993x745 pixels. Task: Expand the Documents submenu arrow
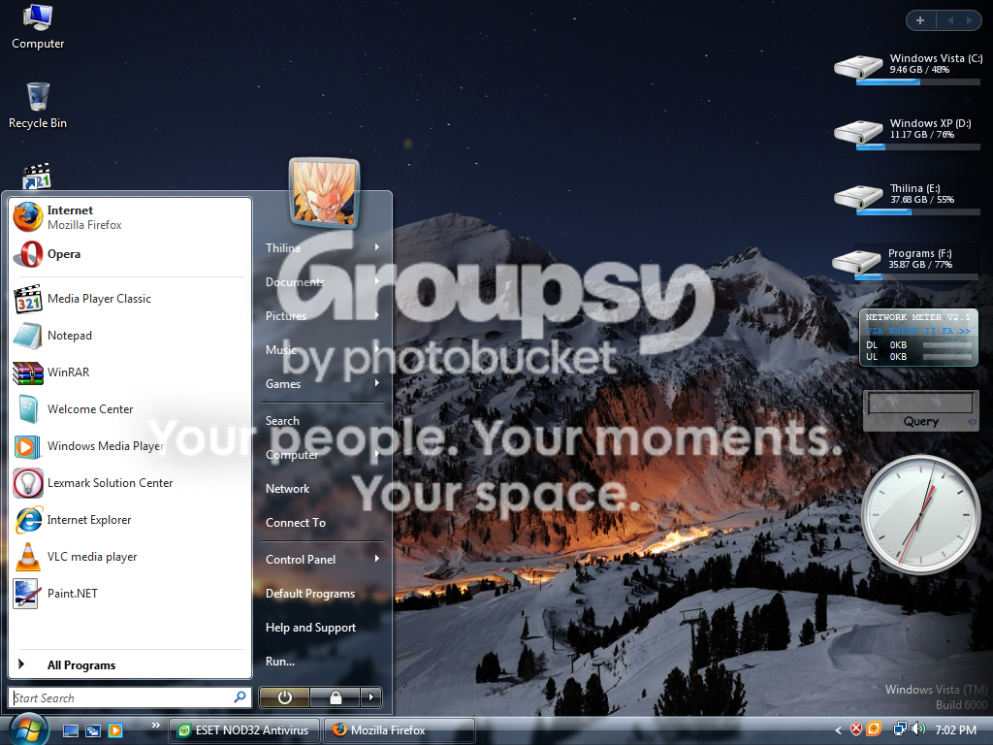point(377,281)
